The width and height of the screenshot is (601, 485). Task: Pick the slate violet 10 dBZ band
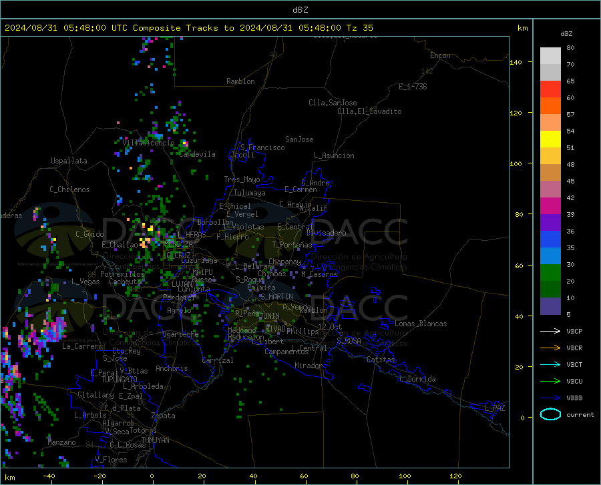click(550, 306)
